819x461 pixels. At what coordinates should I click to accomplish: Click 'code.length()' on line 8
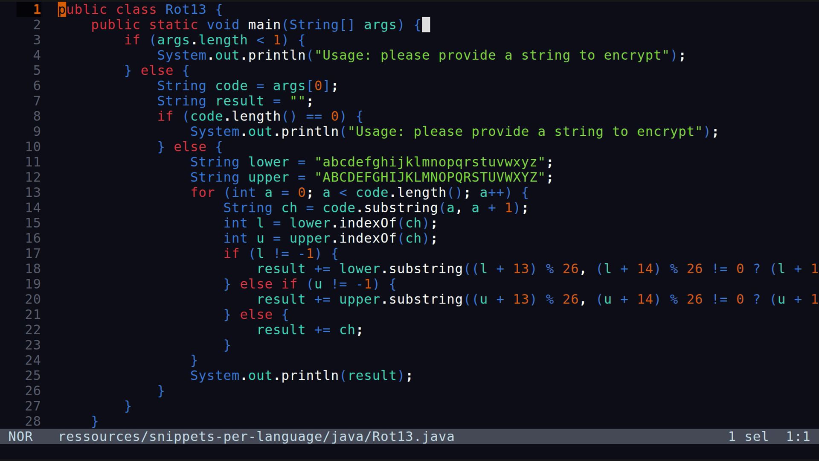tap(244, 117)
